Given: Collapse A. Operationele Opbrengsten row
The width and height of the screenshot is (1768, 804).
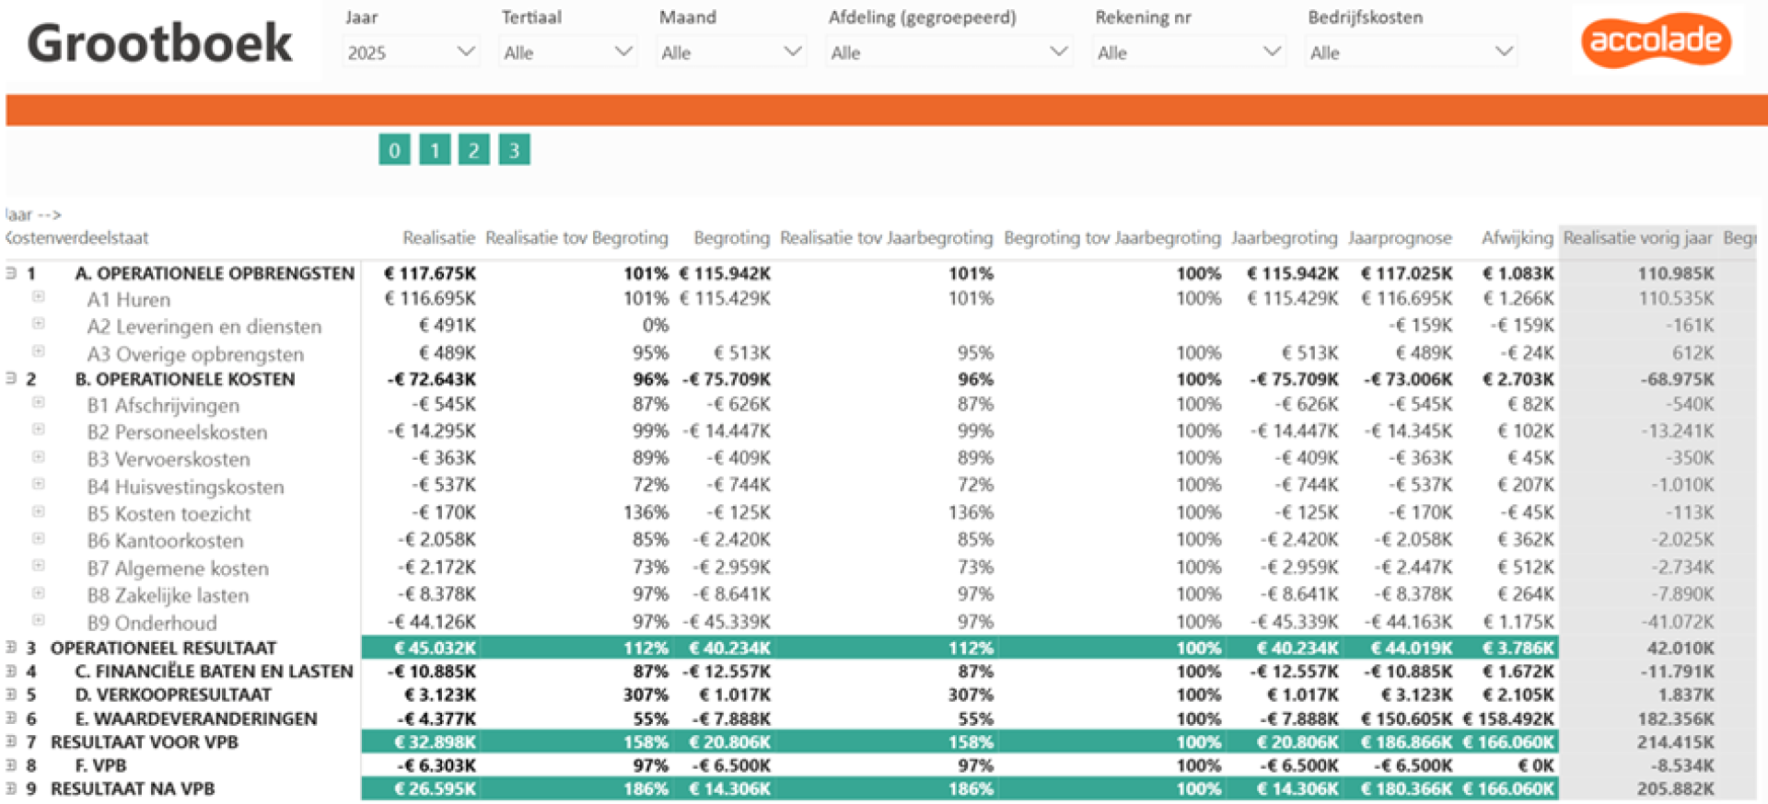Looking at the screenshot, I should coord(11,272).
